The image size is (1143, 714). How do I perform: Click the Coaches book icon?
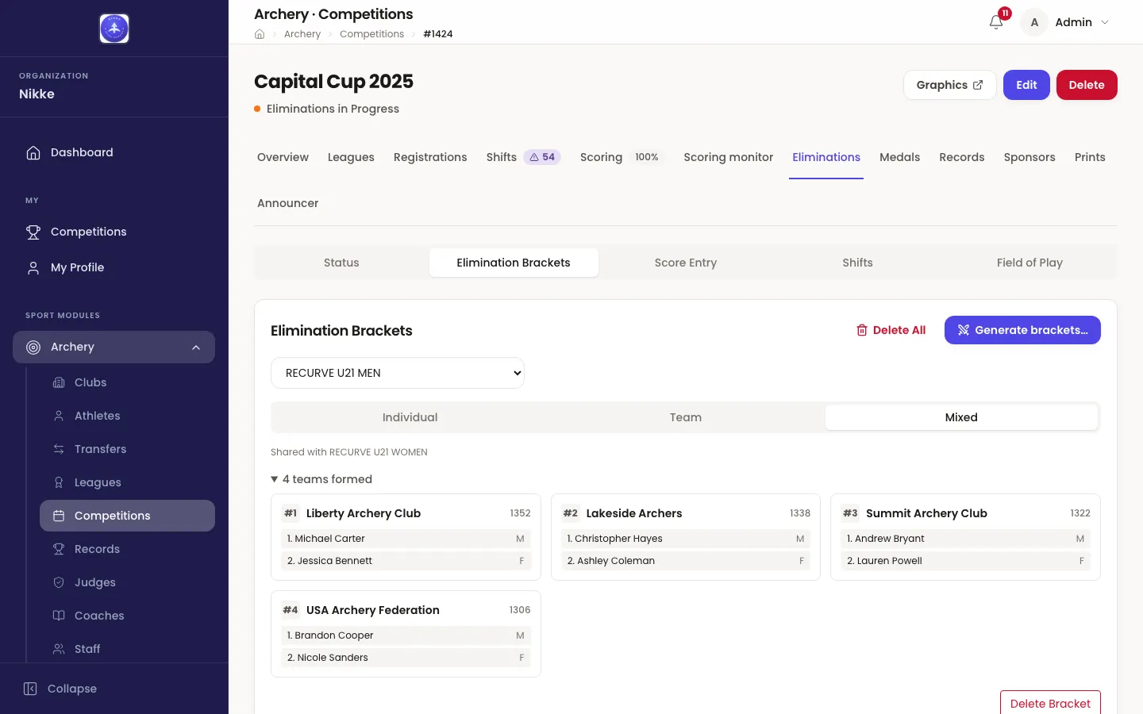point(59,616)
